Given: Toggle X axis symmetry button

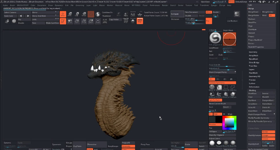Looking at the screenshot, I should (x=212, y=79).
